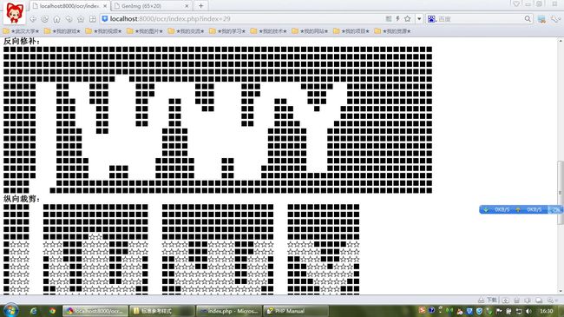This screenshot has width=564, height=317.
Task: Click the status bar trash icon
Action: tap(517, 300)
